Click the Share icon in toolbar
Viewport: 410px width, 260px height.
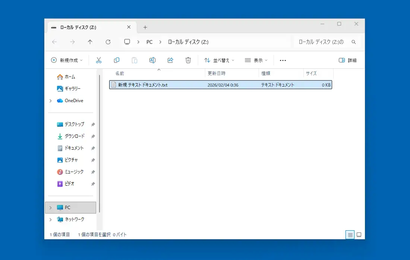pyautogui.click(x=170, y=60)
